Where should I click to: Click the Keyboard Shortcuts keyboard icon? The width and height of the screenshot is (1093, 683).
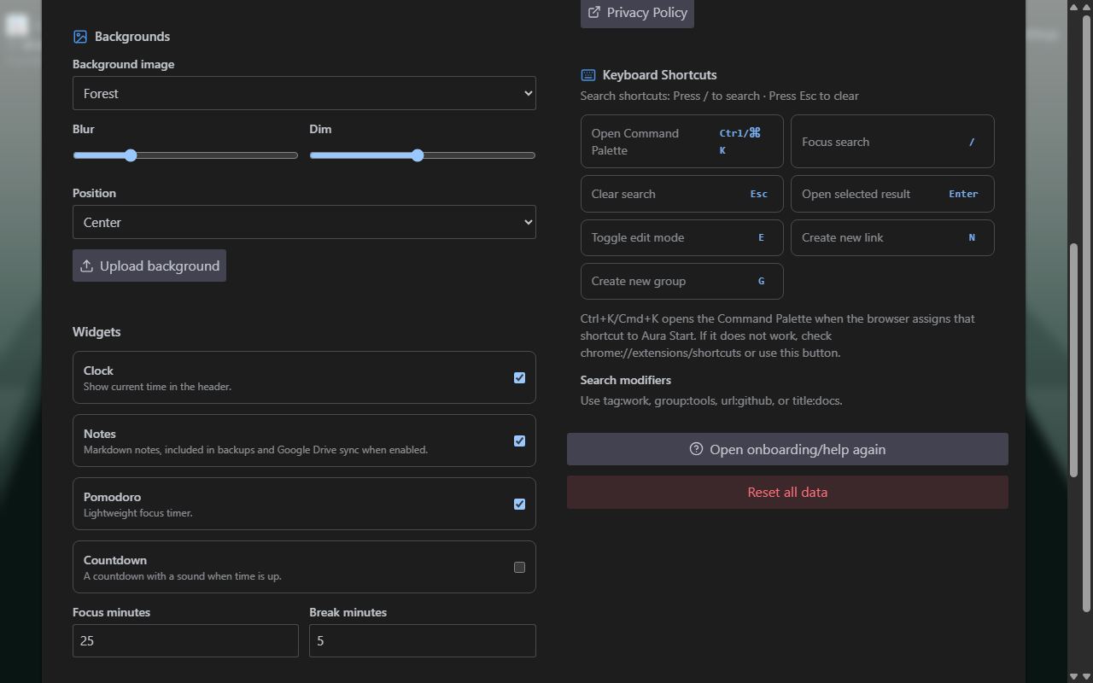tap(588, 75)
